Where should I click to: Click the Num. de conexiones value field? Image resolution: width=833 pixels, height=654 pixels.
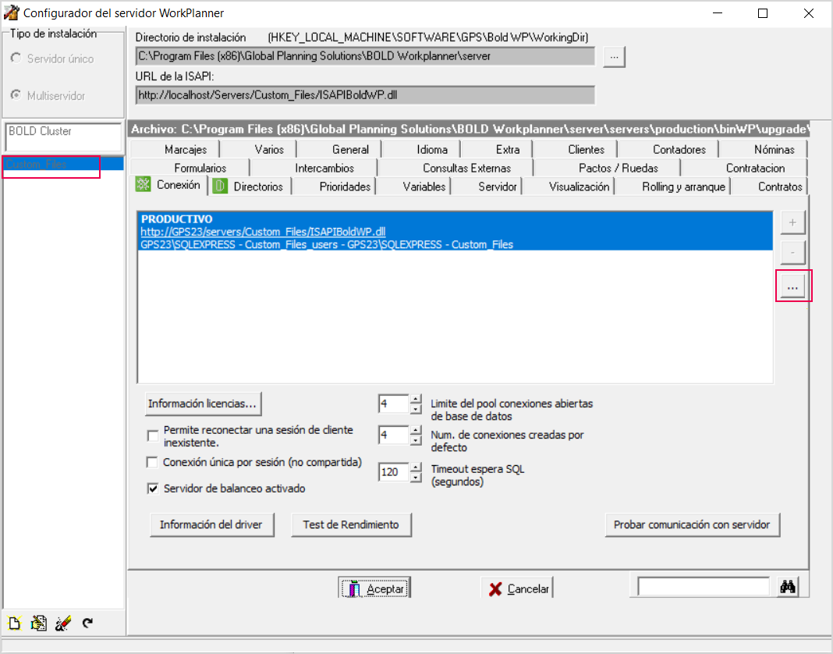(394, 435)
